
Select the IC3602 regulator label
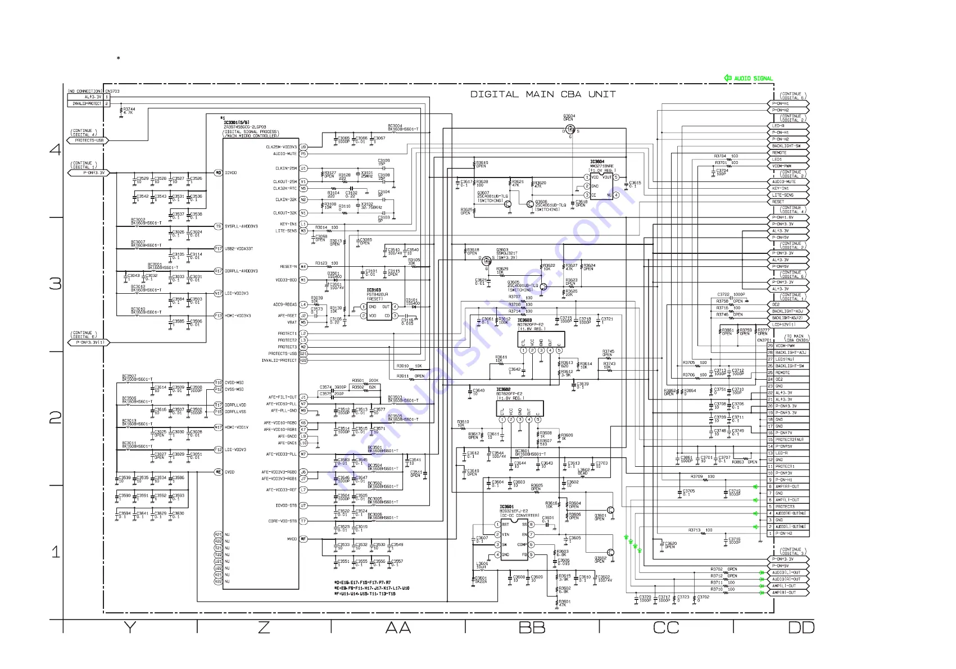[x=503, y=389]
